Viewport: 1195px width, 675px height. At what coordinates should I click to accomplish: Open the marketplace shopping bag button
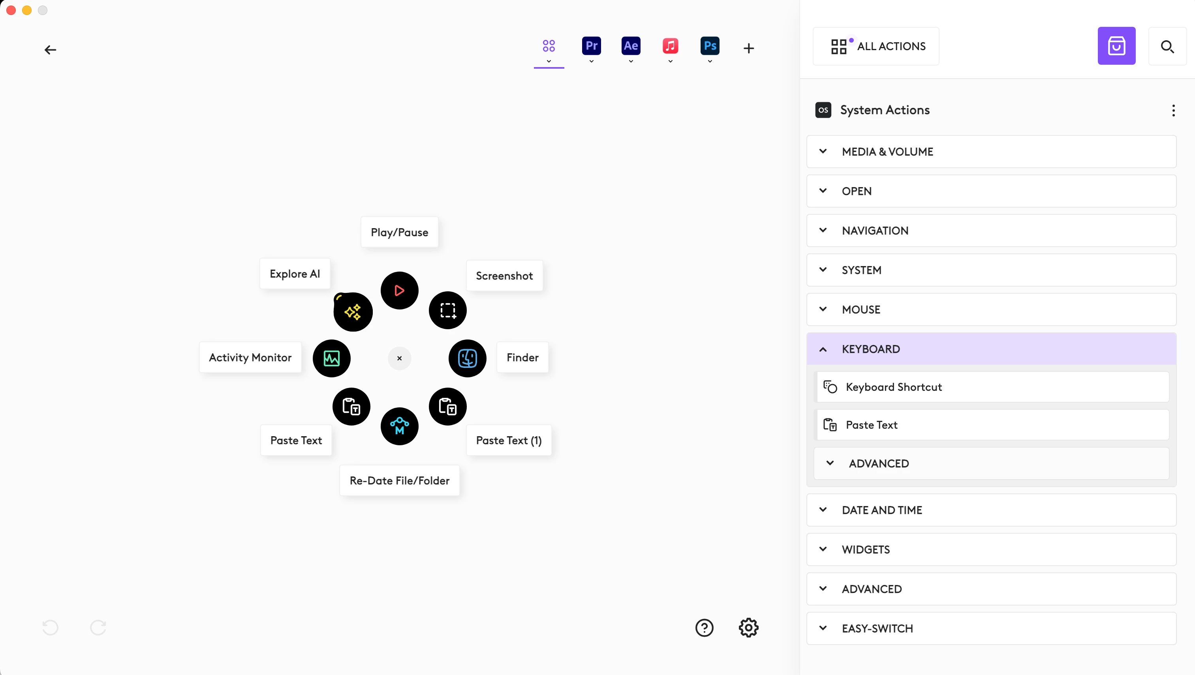click(x=1116, y=46)
